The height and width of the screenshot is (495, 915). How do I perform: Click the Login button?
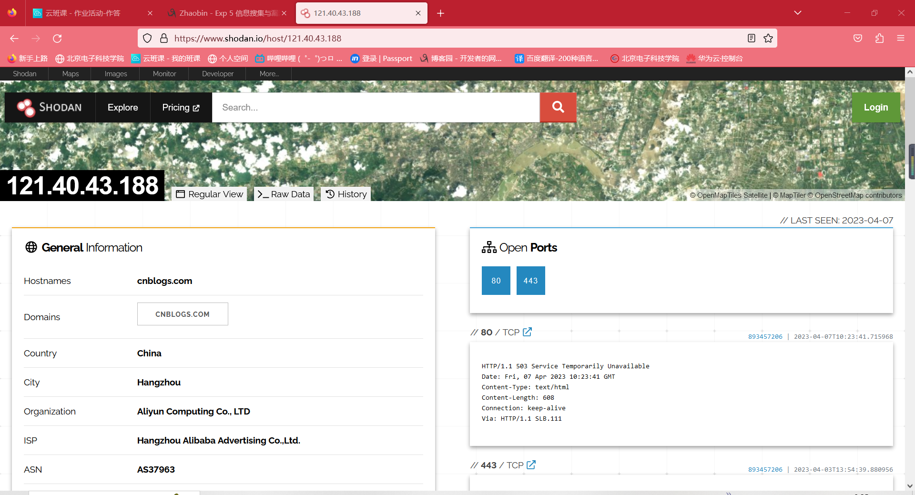(x=876, y=108)
